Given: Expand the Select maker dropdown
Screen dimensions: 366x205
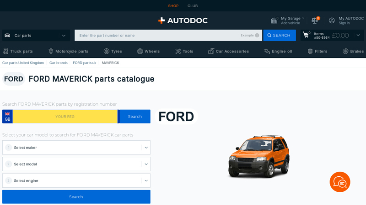Looking at the screenshot, I should (x=146, y=148).
